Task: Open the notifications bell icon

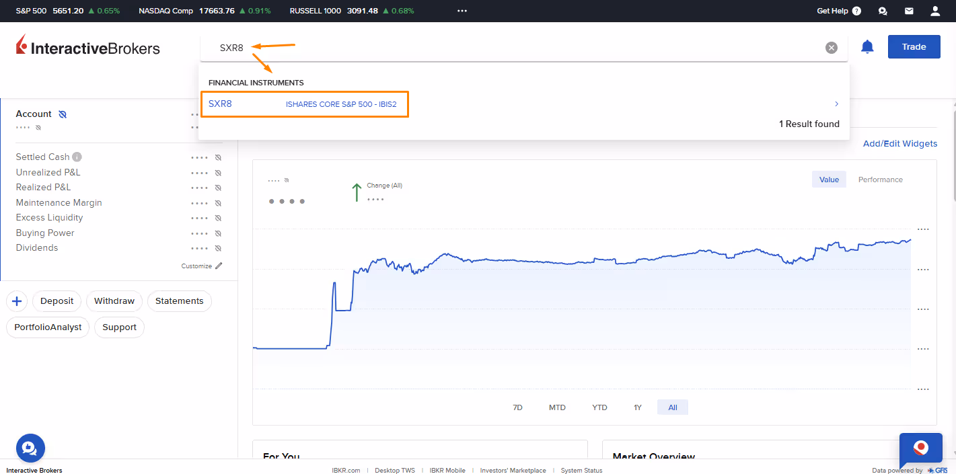Action: (867, 46)
